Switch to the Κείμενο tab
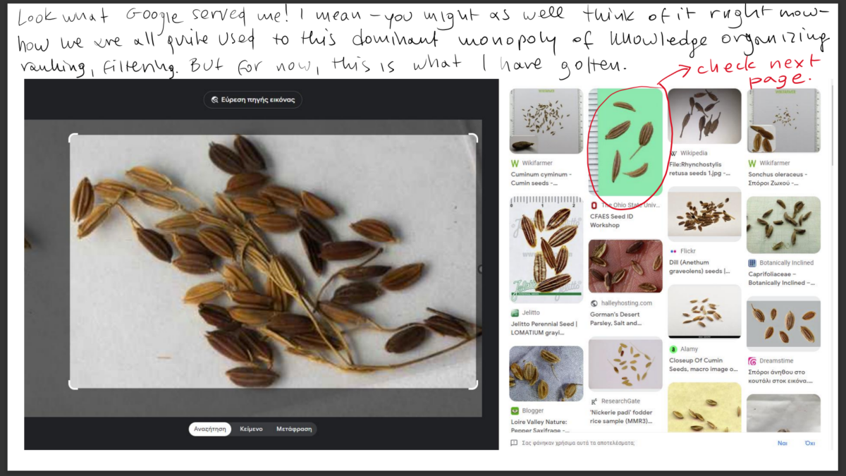846x476 pixels. (251, 429)
